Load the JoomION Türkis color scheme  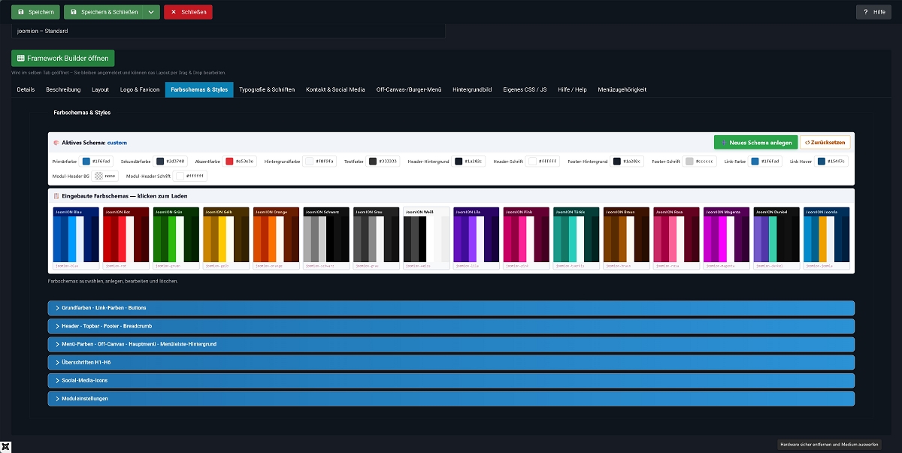[x=577, y=238]
